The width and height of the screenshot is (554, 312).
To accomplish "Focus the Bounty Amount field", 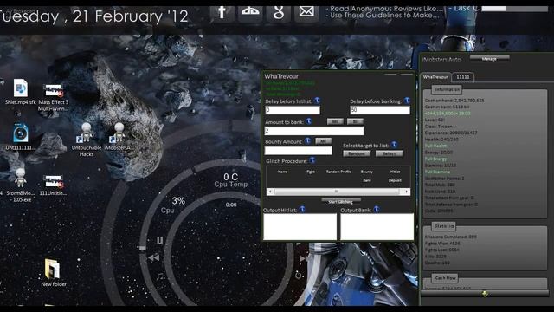I will (298, 150).
